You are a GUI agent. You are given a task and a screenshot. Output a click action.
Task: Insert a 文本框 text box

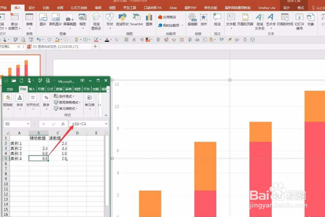tap(231, 17)
